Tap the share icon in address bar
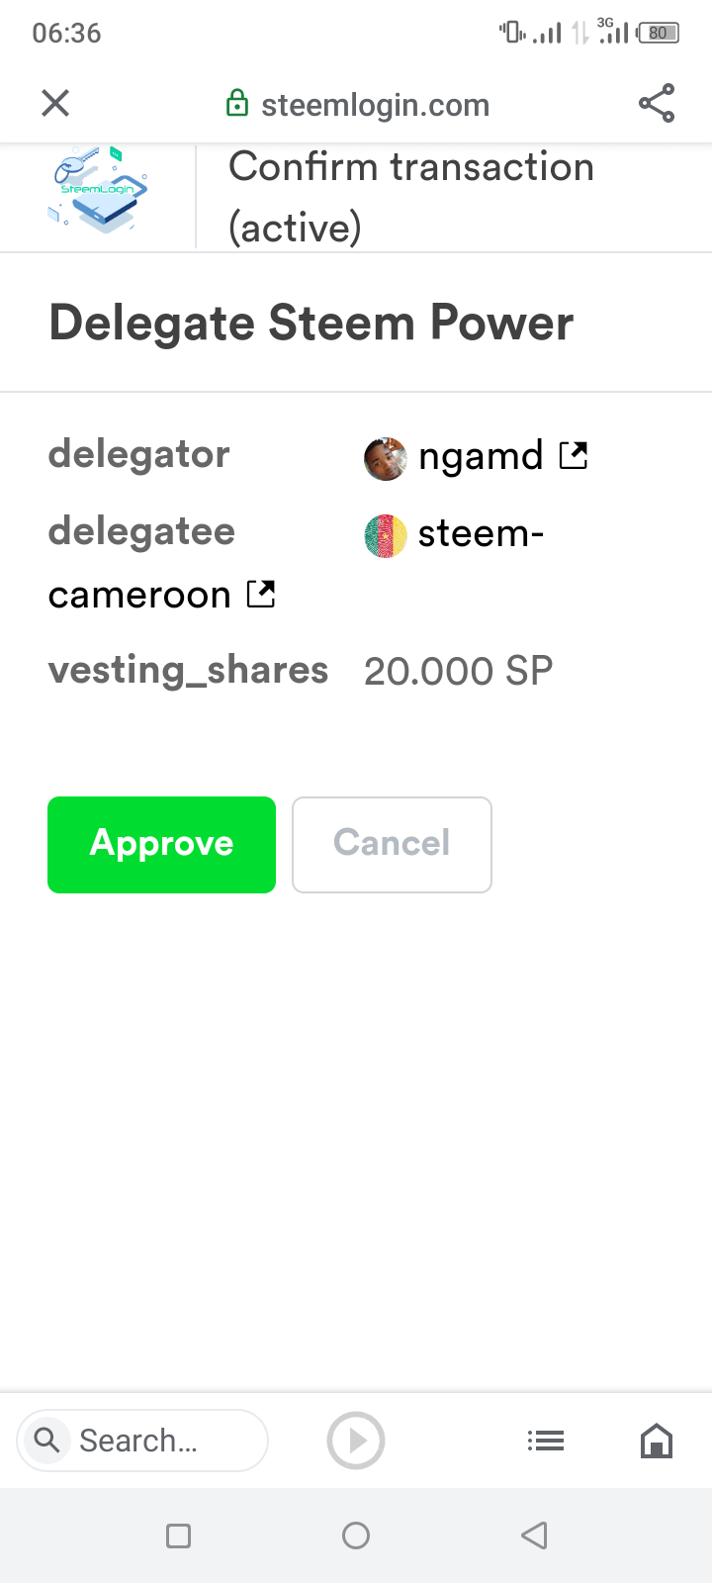The width and height of the screenshot is (712, 1583). 657,103
